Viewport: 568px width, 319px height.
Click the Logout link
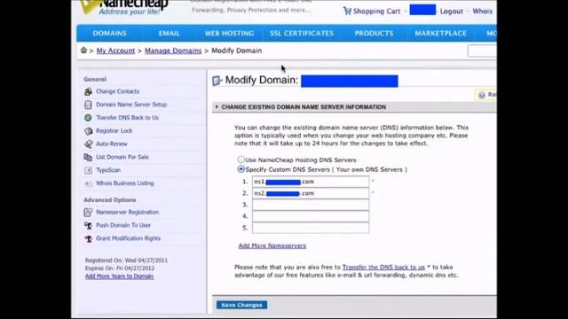click(452, 12)
